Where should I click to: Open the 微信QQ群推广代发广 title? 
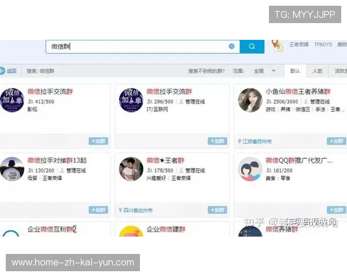pyautogui.click(x=299, y=160)
